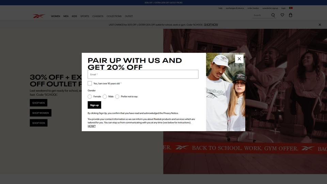Check the over 16 years old box
This screenshot has height=184, width=327.
pos(90,83)
